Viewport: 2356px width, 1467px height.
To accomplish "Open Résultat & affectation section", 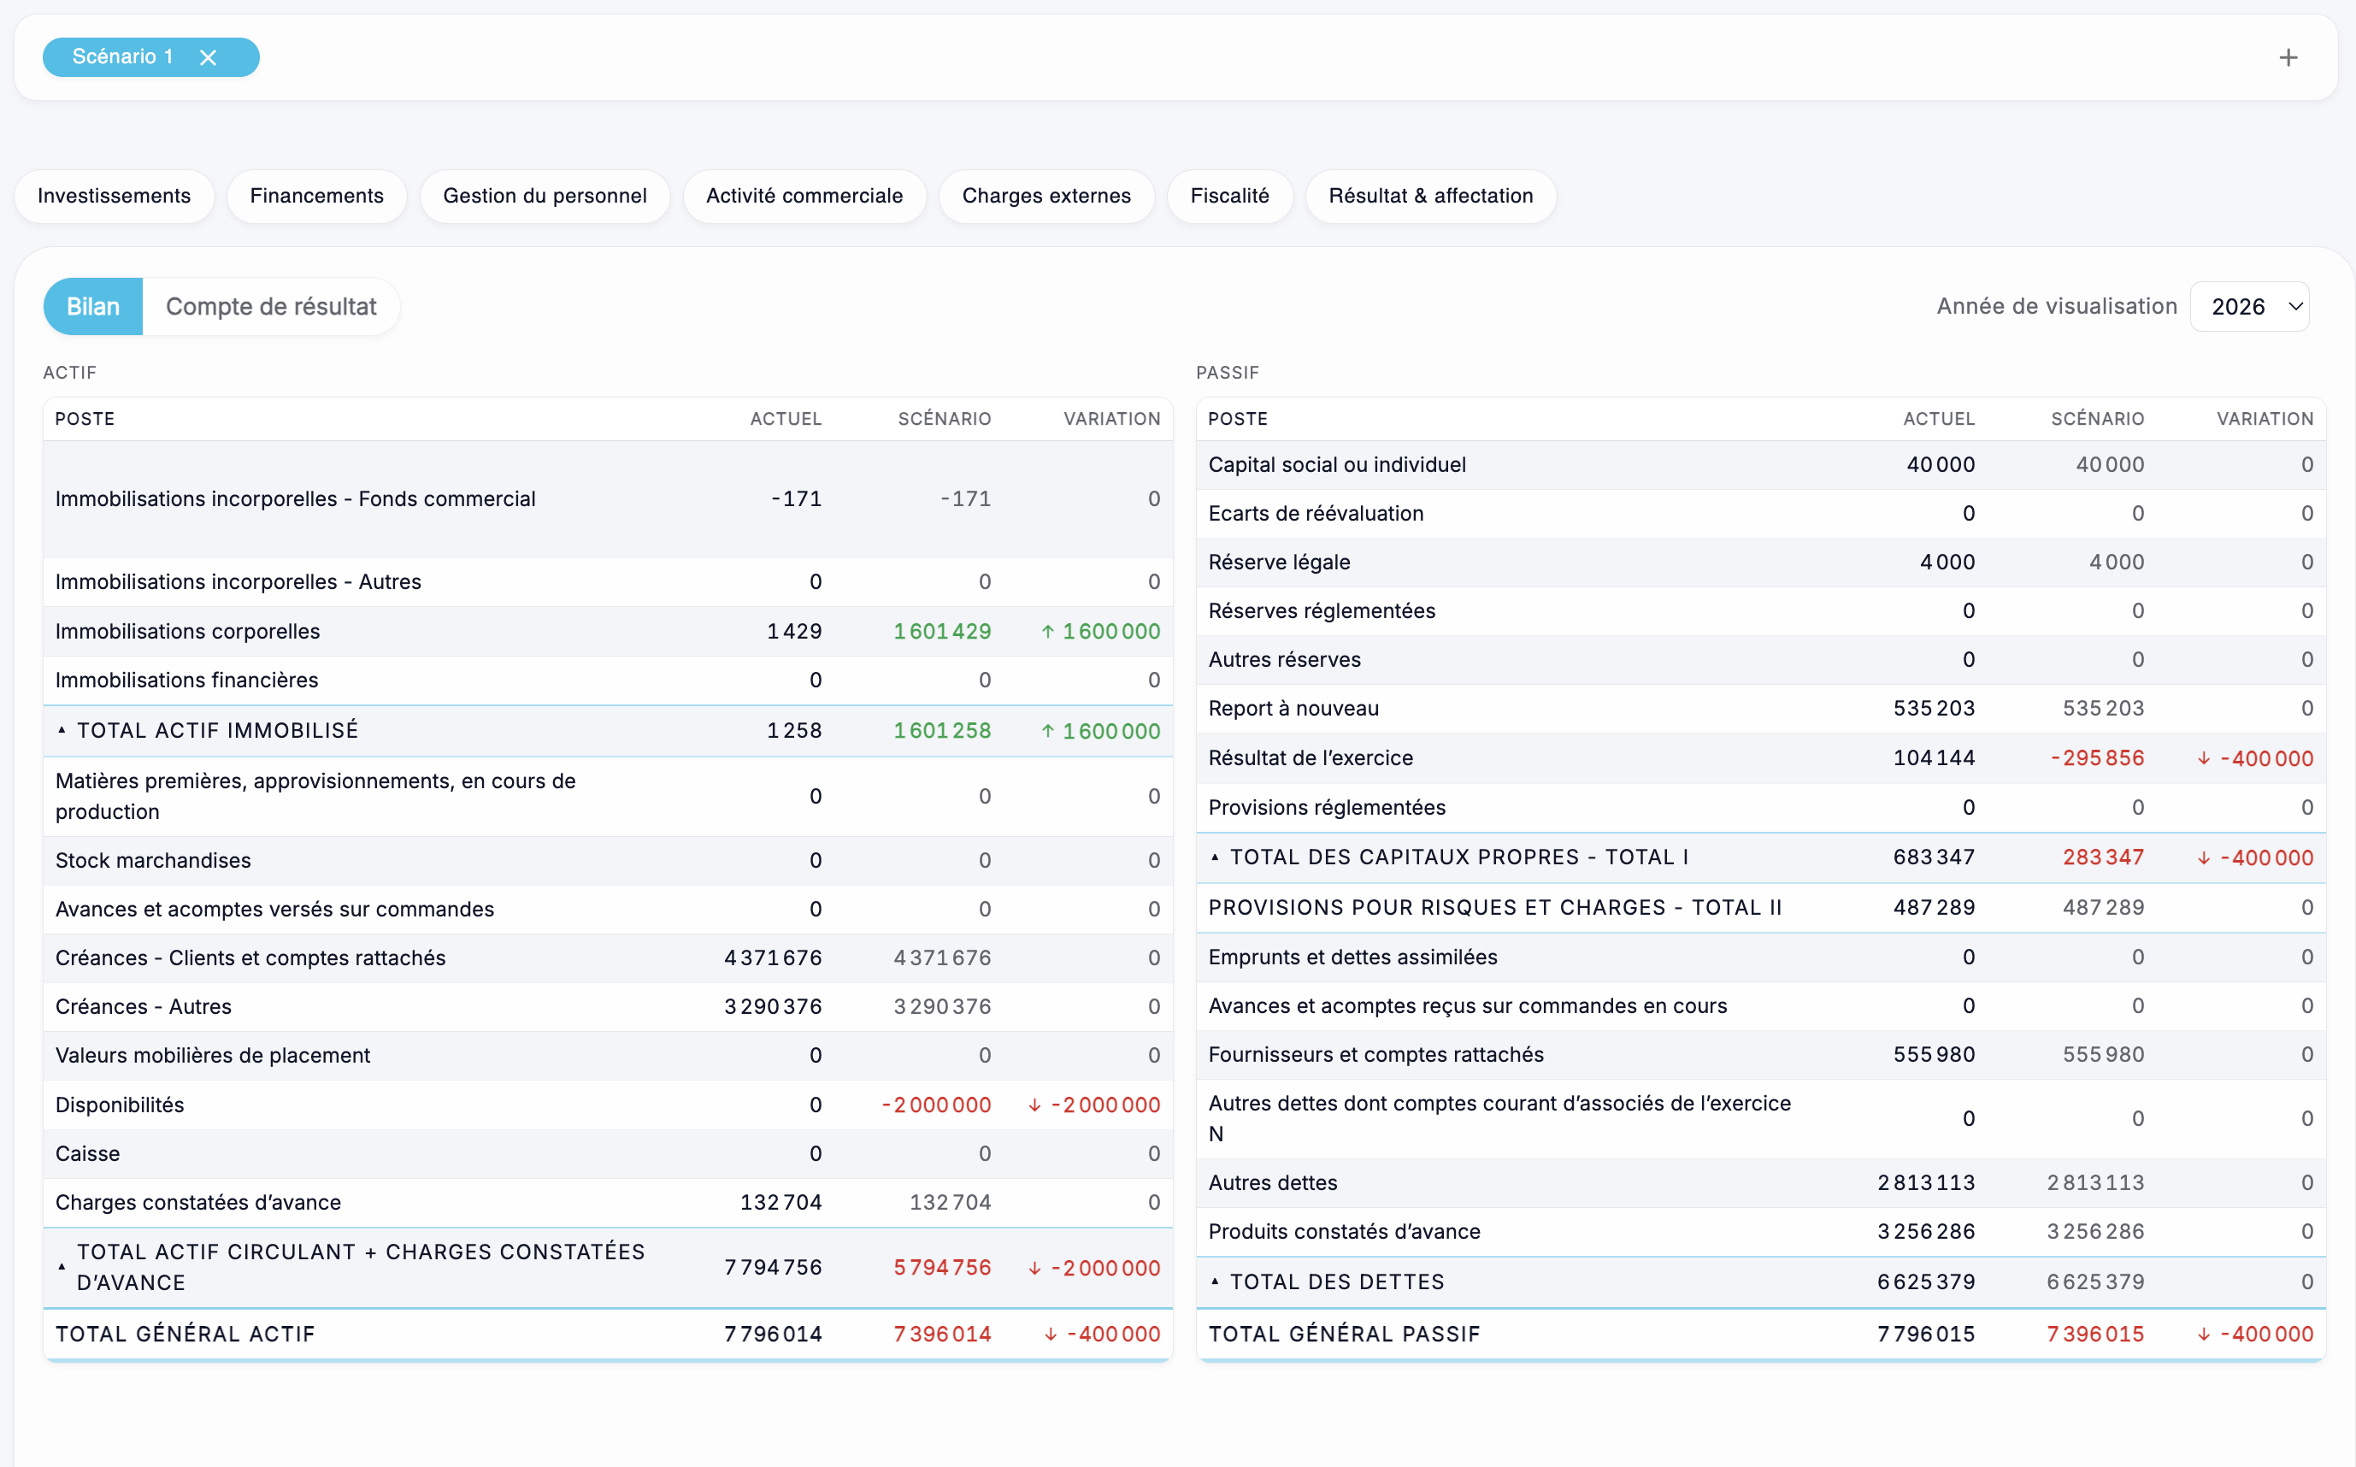I will click(x=1429, y=196).
